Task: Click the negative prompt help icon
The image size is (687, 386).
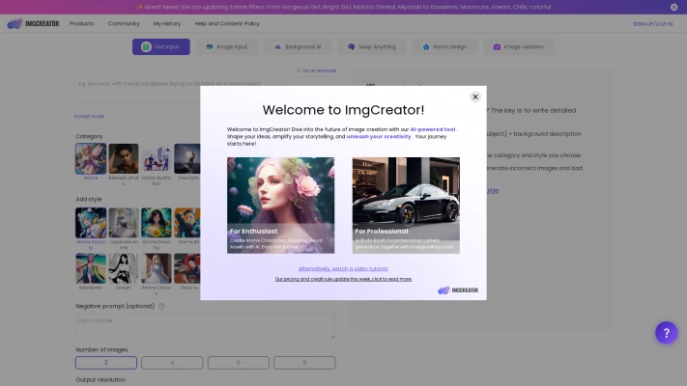Action: (x=161, y=306)
